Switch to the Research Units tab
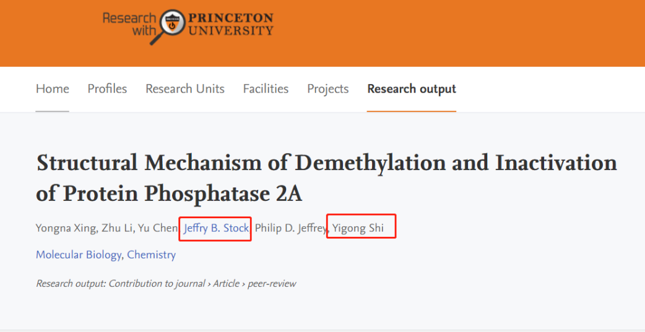Viewport: 645px width, 332px height. (185, 89)
